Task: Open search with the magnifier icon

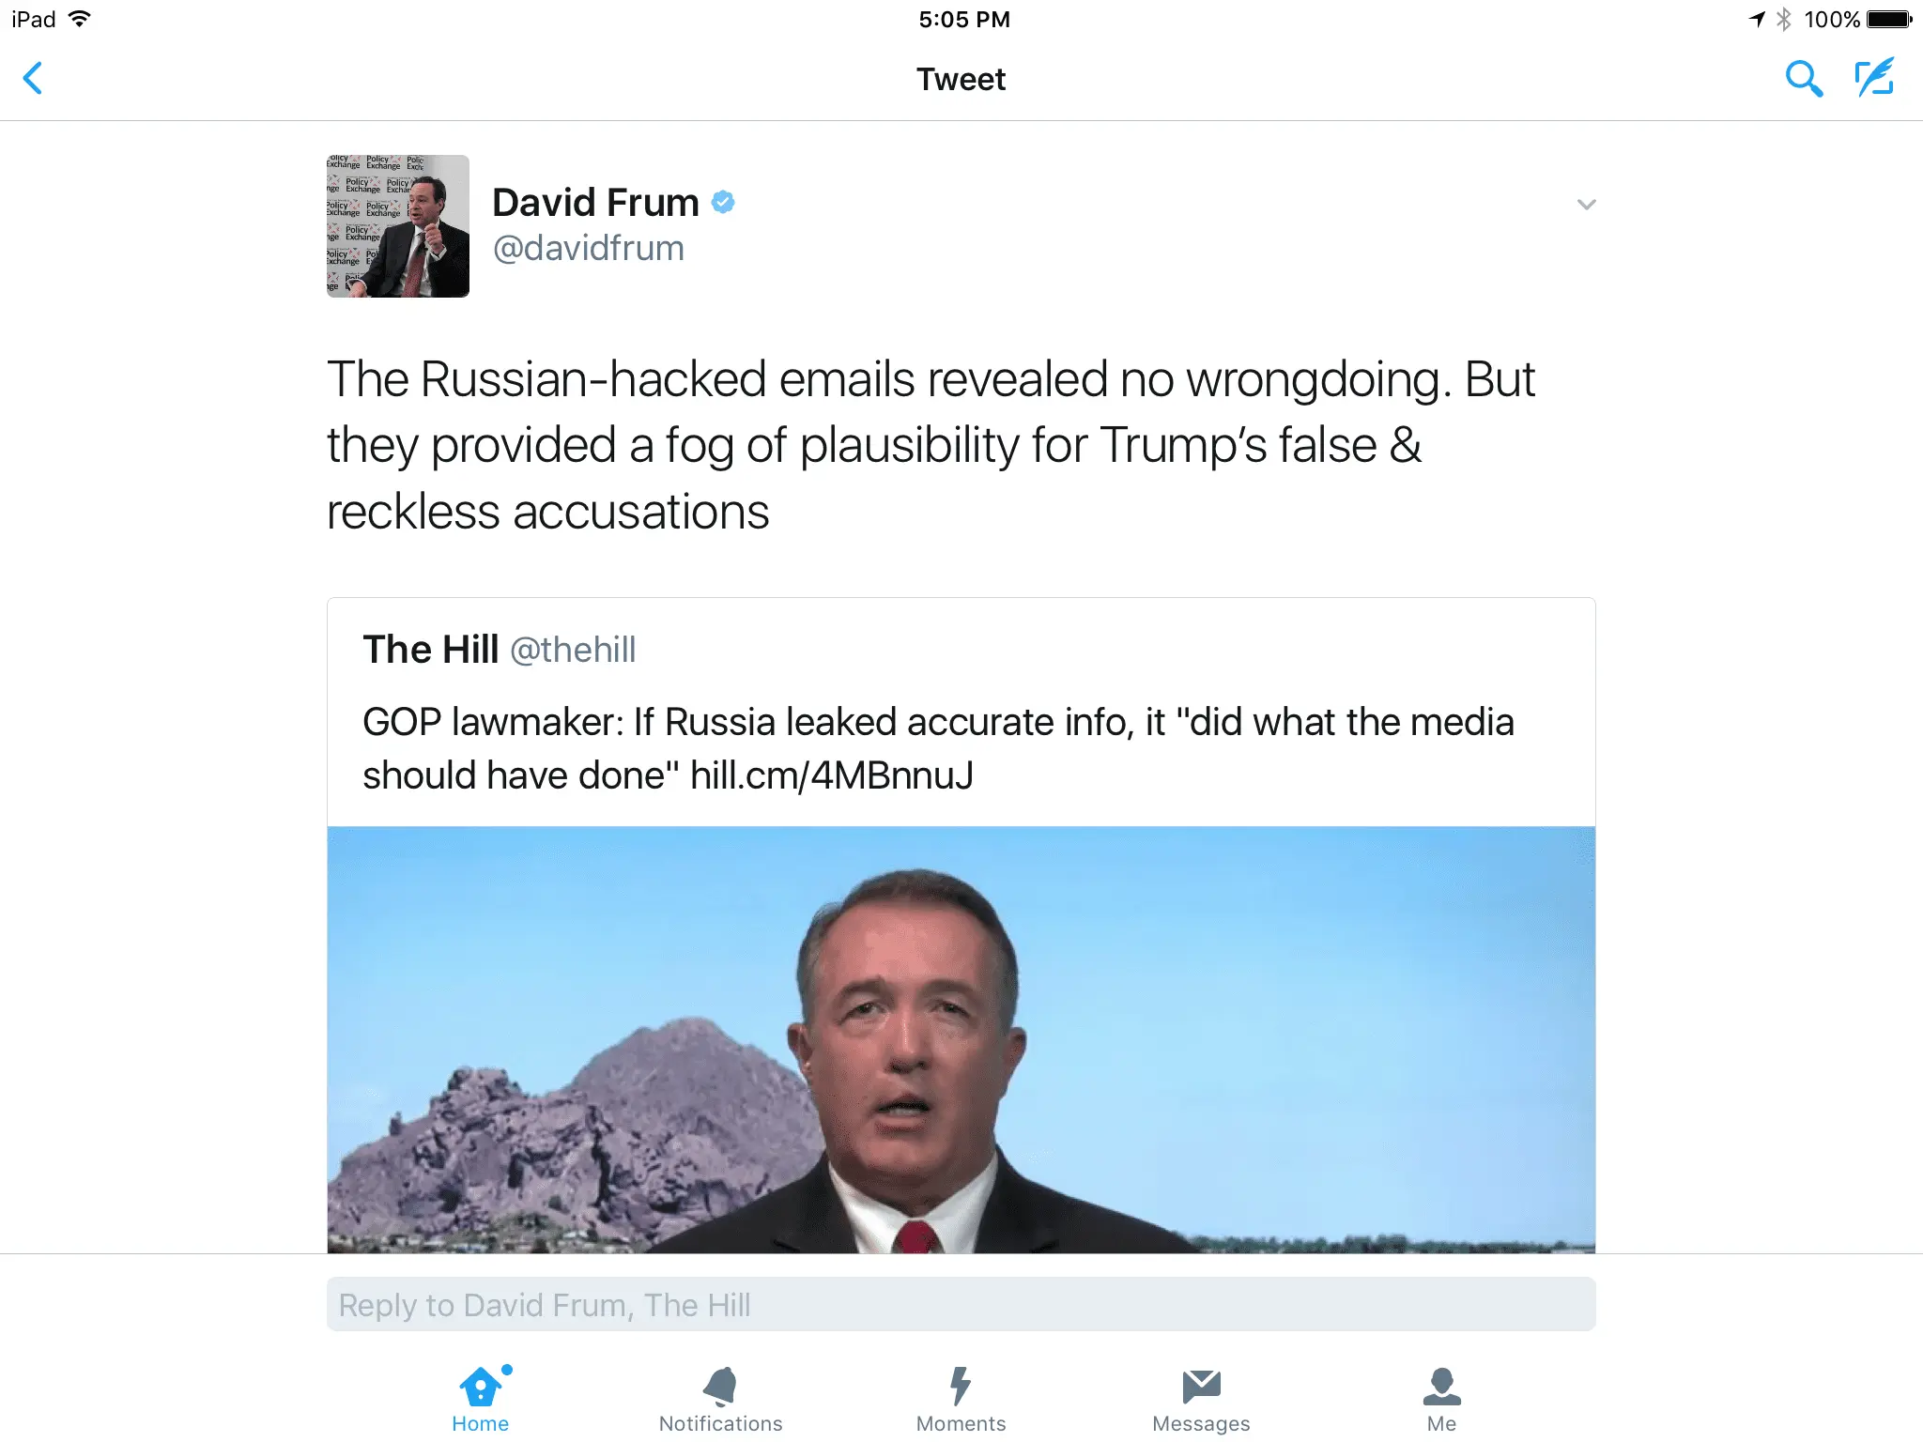Action: pos(1803,79)
